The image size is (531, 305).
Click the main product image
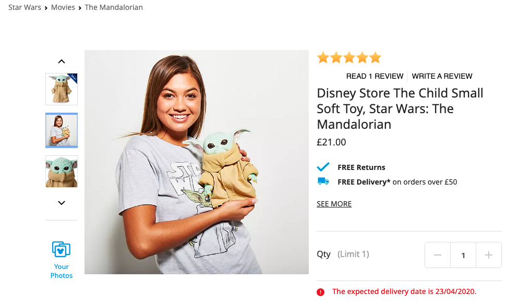click(197, 162)
